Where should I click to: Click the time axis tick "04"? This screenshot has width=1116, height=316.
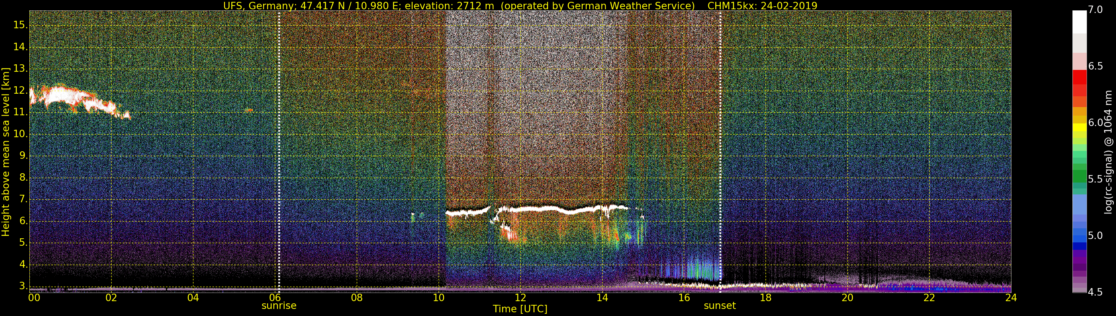(193, 298)
